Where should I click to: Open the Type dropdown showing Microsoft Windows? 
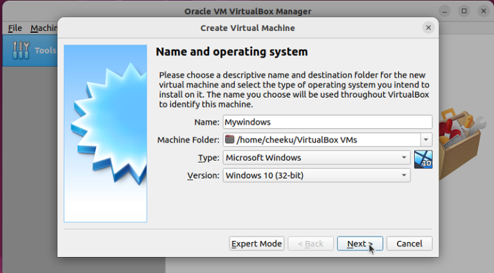pos(316,157)
